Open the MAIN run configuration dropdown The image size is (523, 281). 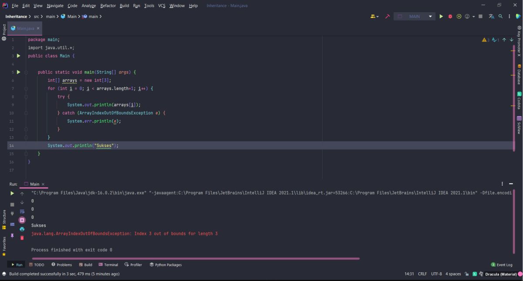(x=414, y=17)
